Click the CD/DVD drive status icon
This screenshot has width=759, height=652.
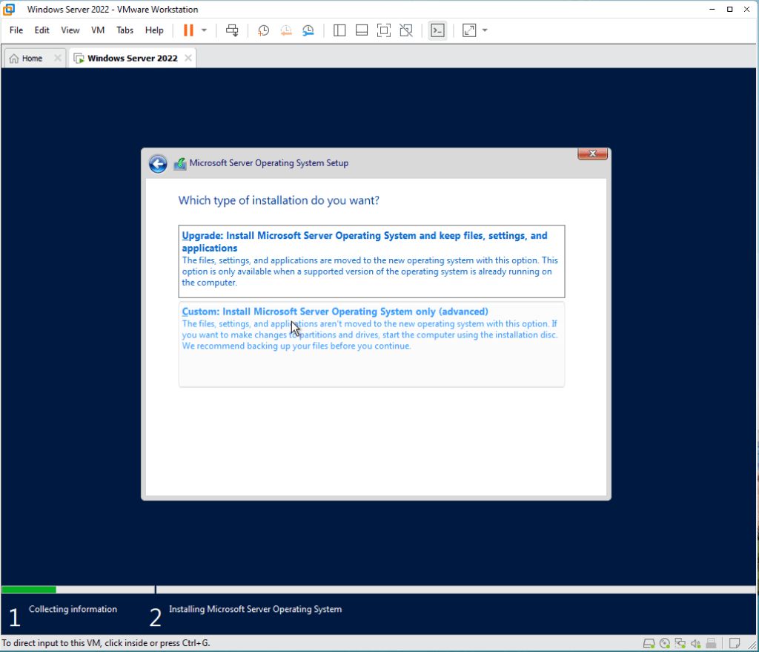(x=665, y=643)
